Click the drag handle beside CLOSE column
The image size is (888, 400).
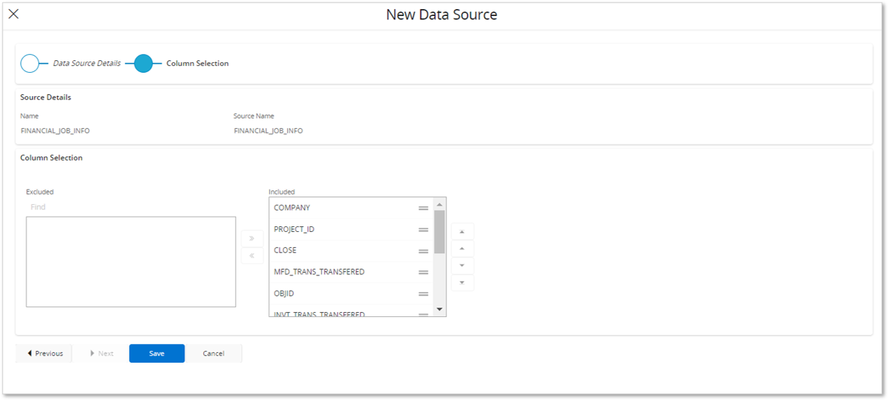coord(423,251)
